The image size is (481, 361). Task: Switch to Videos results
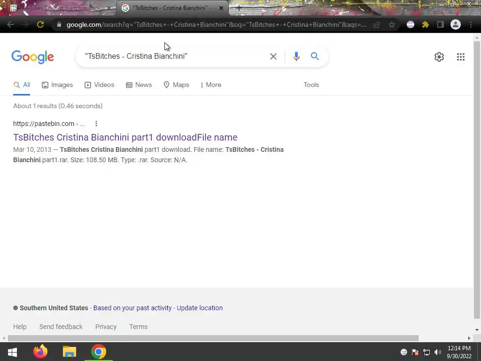pos(100,85)
